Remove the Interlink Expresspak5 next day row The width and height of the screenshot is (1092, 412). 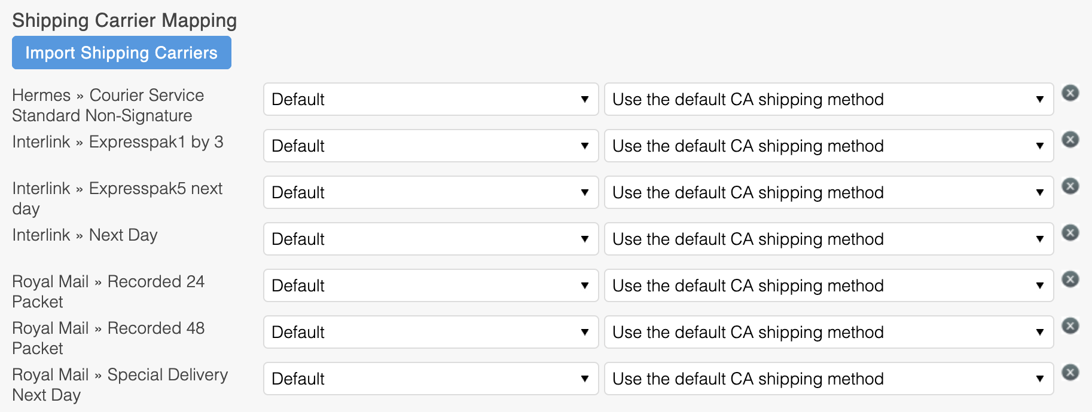[1070, 186]
